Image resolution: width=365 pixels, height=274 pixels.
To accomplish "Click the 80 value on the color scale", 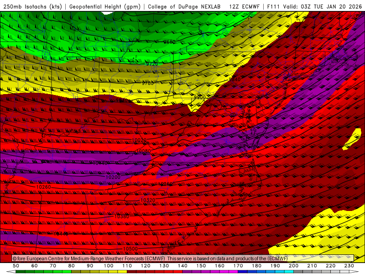I will click(x=72, y=266).
